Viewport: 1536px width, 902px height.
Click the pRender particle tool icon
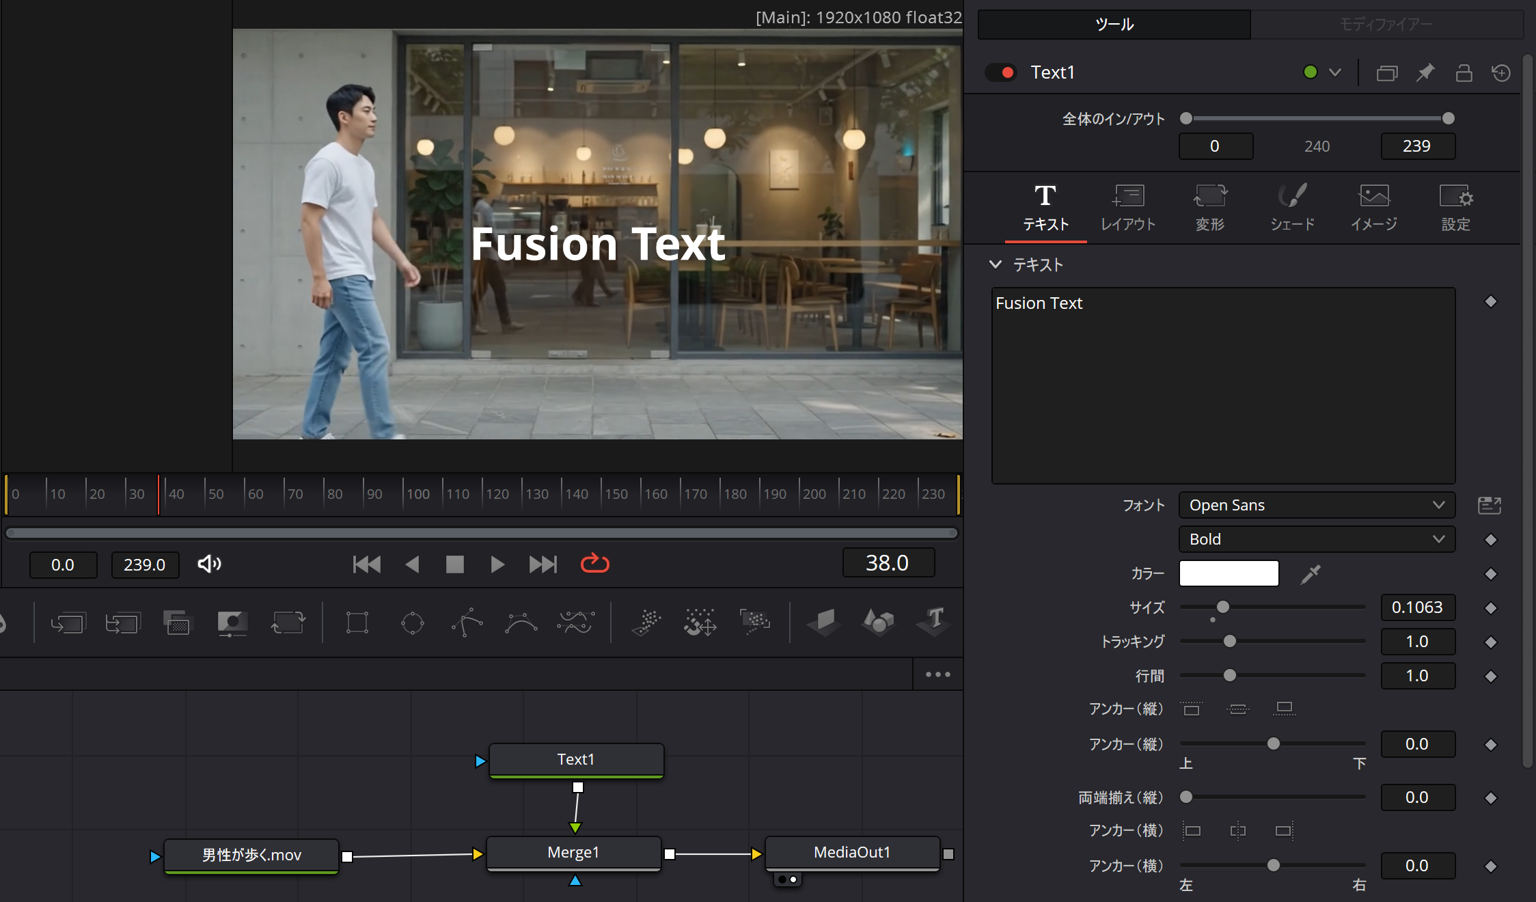click(x=755, y=623)
